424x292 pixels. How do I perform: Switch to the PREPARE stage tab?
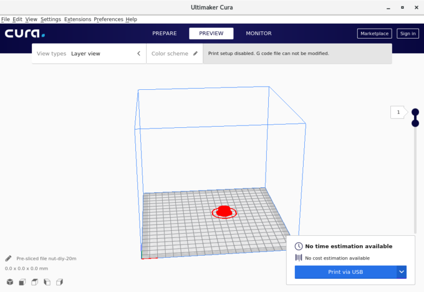click(165, 34)
